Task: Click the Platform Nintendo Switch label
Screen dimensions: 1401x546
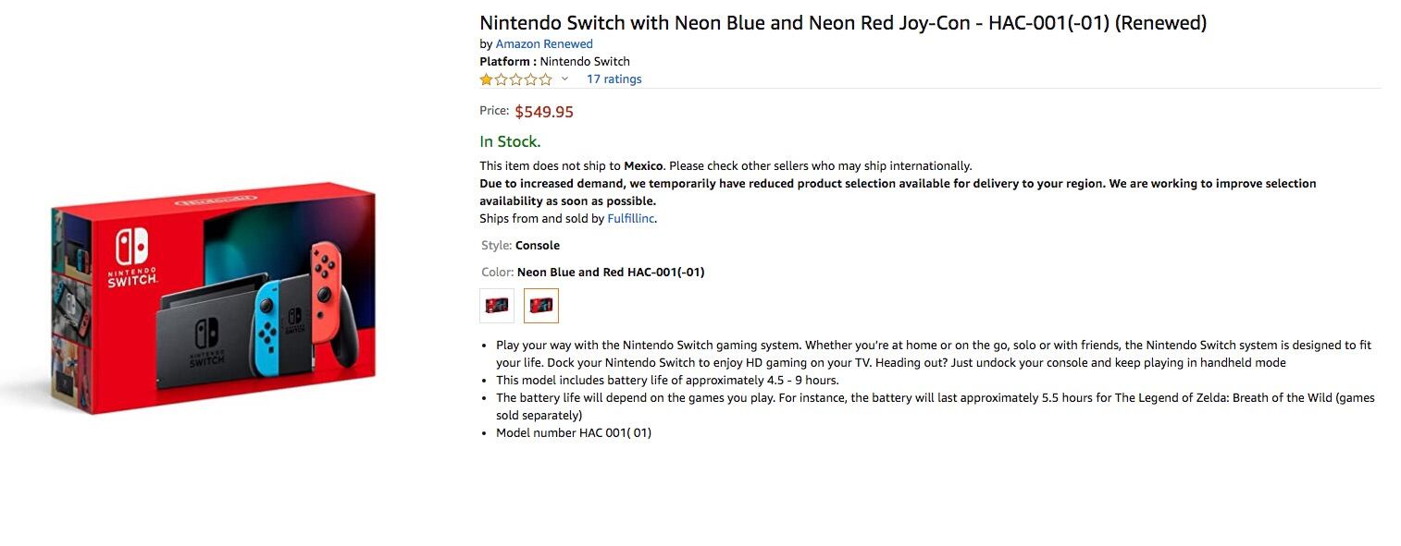Action: [x=554, y=61]
